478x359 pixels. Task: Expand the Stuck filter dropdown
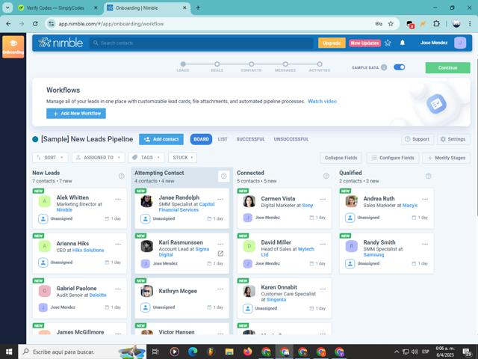[x=182, y=158]
